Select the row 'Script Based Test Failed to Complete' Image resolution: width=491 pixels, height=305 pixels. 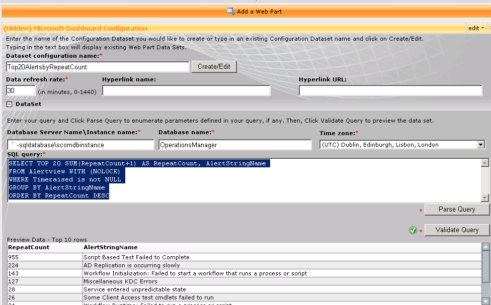pos(151,257)
